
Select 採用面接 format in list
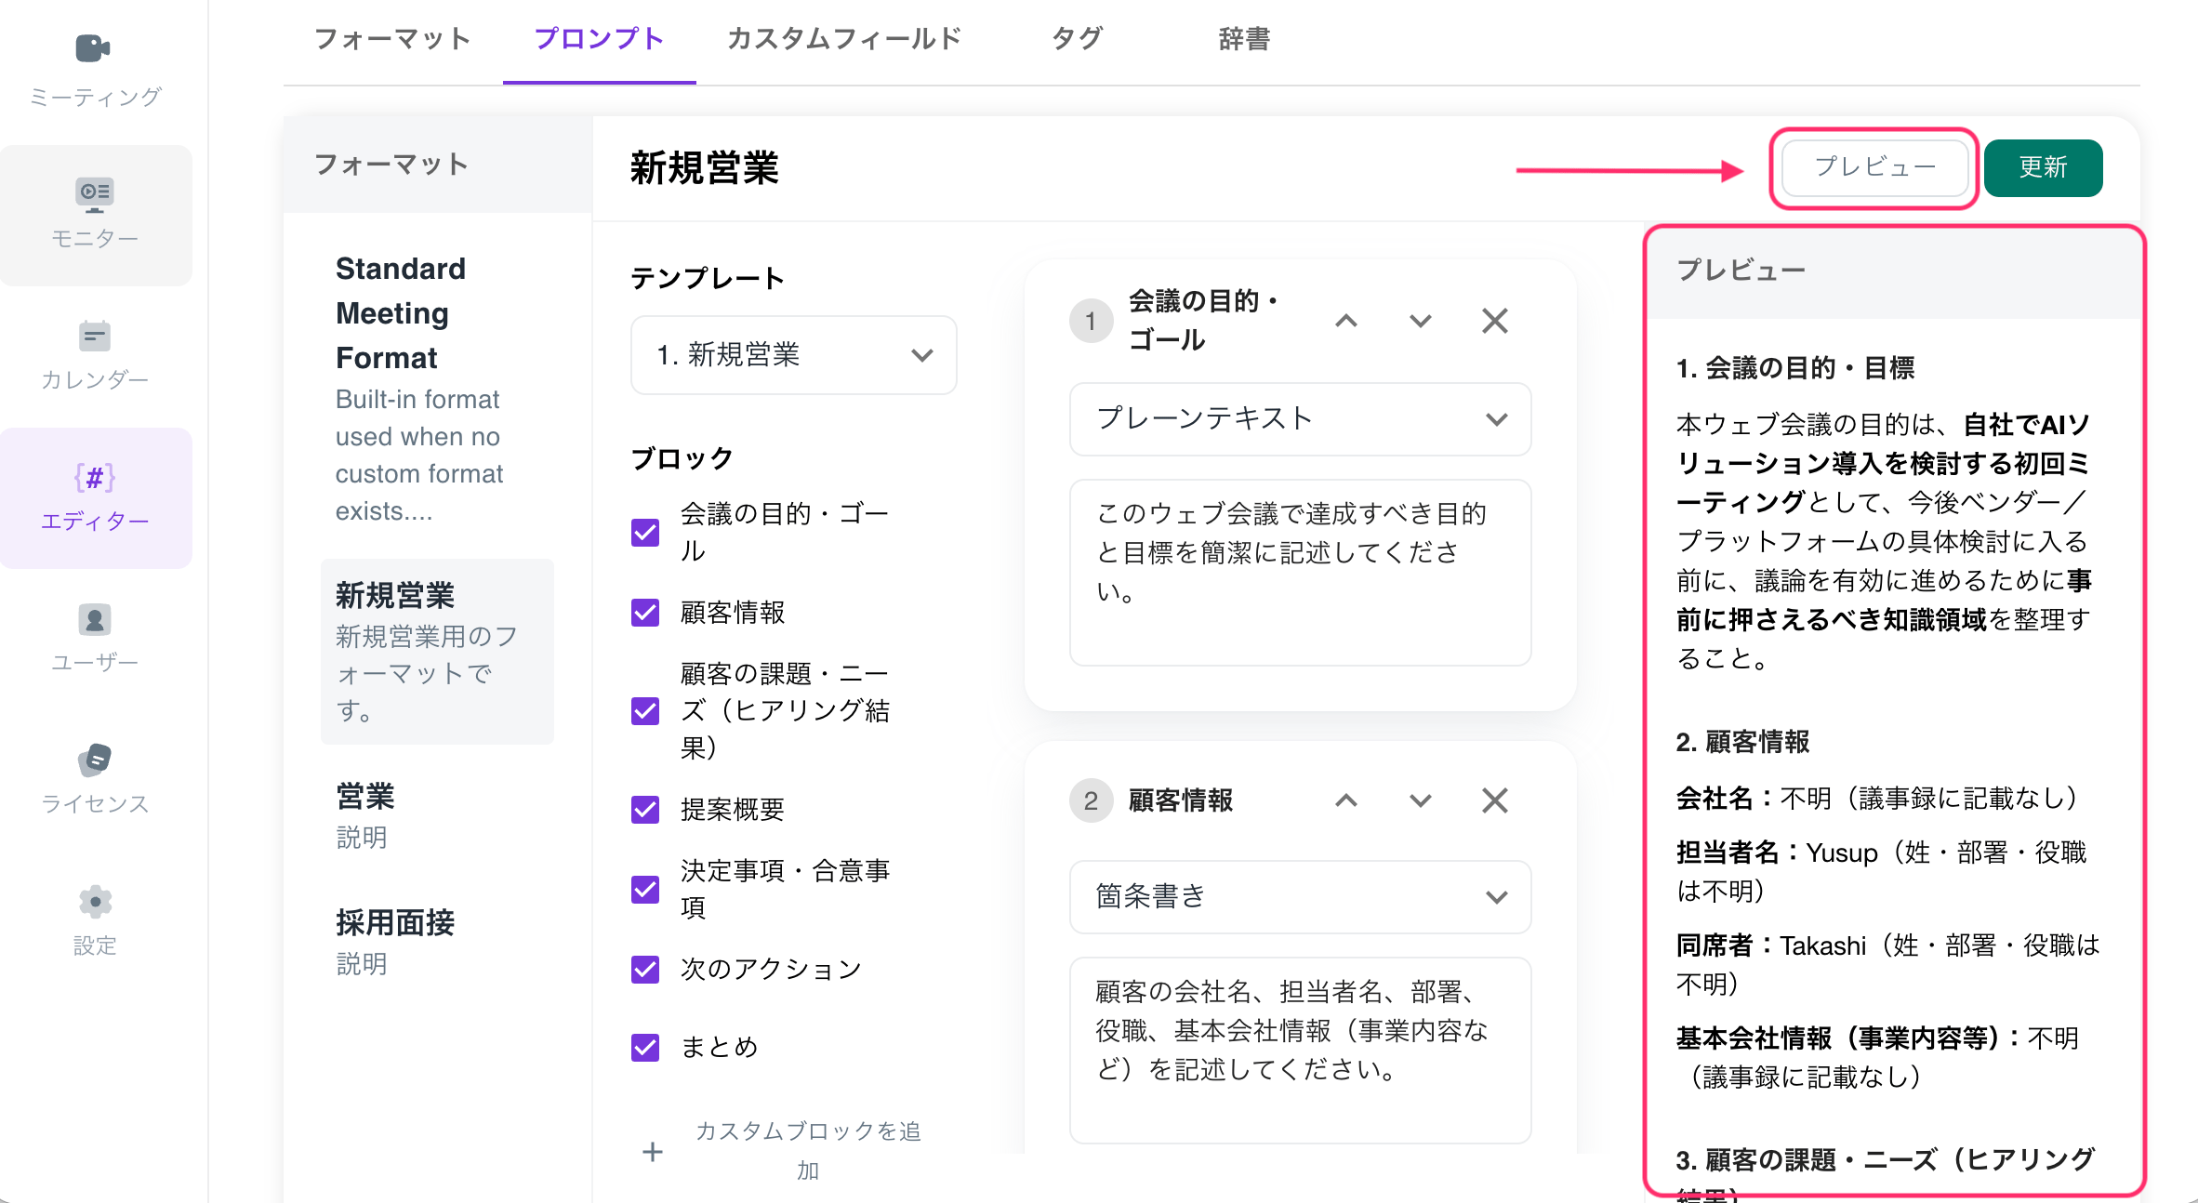click(437, 943)
